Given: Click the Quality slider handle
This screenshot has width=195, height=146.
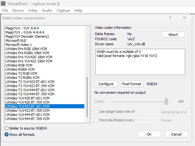Looking at the screenshot, I should 166,101.
